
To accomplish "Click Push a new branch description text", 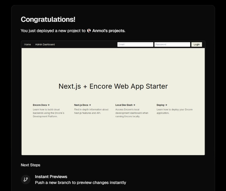I will (x=80, y=182).
